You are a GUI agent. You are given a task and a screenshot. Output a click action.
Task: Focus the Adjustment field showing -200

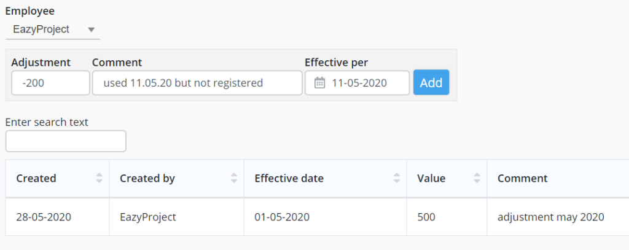[x=50, y=83]
